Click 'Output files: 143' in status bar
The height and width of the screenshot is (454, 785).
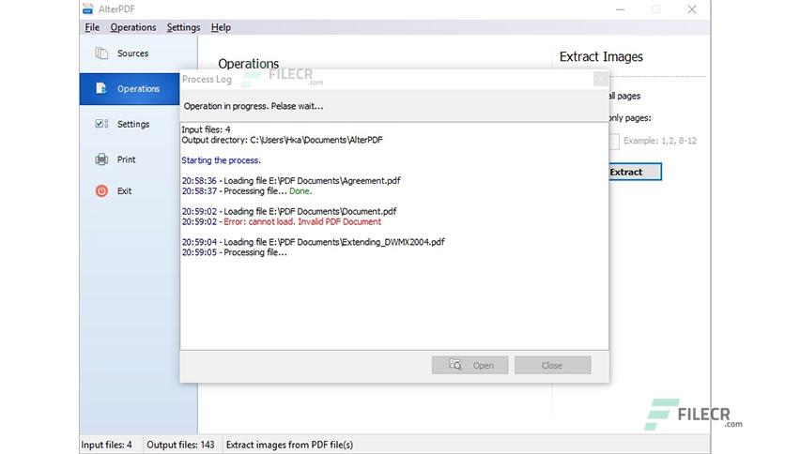180,445
